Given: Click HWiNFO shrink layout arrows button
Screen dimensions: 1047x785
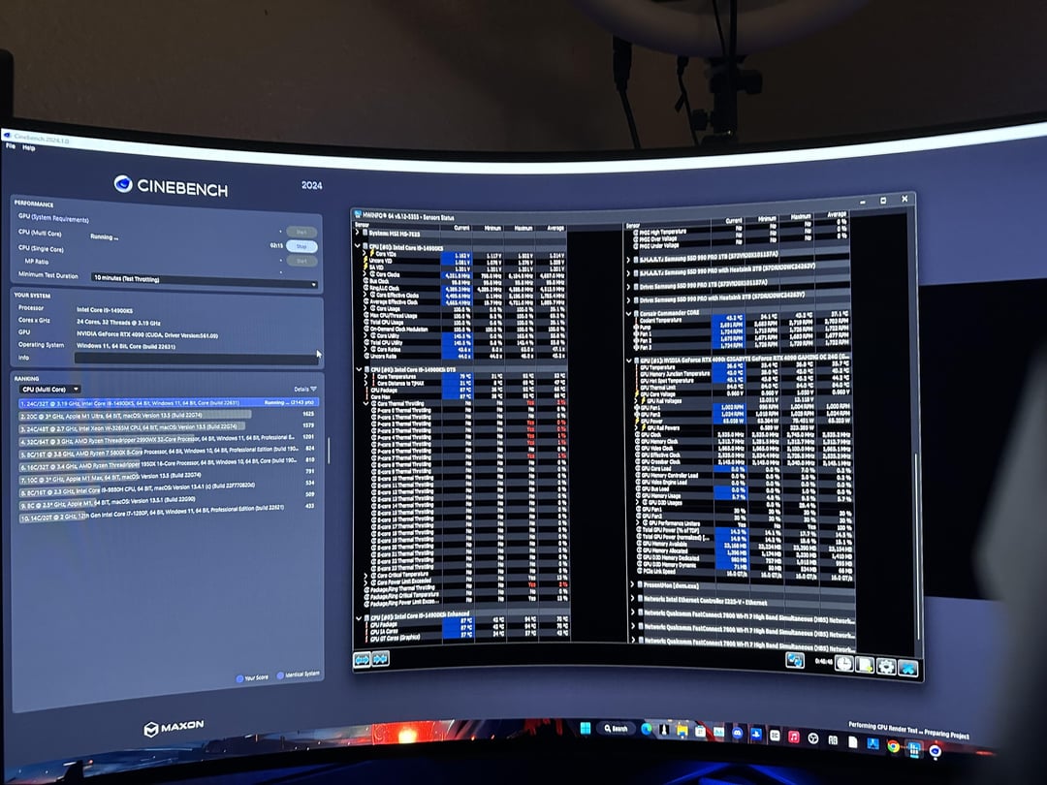Looking at the screenshot, I should tap(381, 659).
